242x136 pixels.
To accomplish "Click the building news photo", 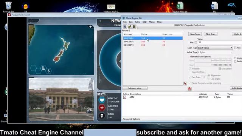I will [x=61, y=99].
